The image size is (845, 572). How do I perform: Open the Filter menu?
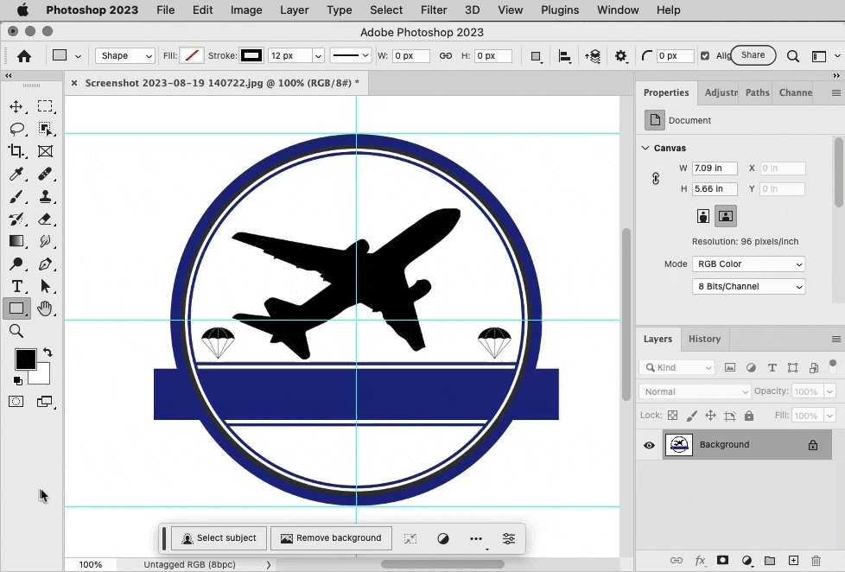pos(434,10)
